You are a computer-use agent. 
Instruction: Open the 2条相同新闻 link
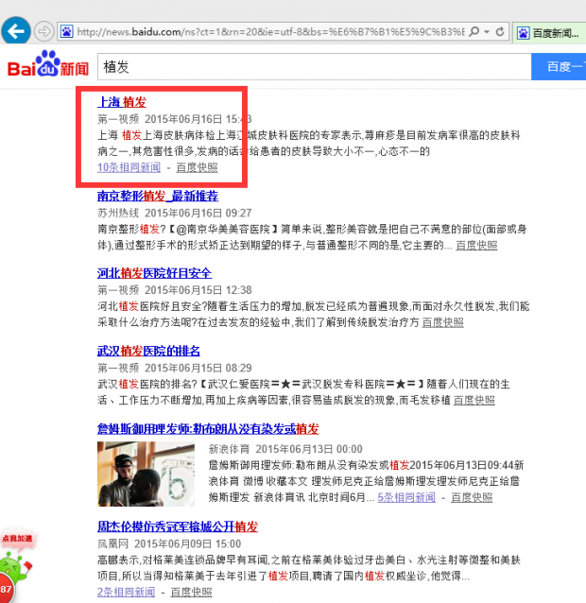[x=126, y=592]
